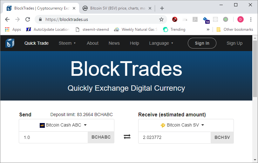This screenshot has height=163, width=258.
Task: Click the scrollbar up arrow
Action: click(x=255, y=38)
